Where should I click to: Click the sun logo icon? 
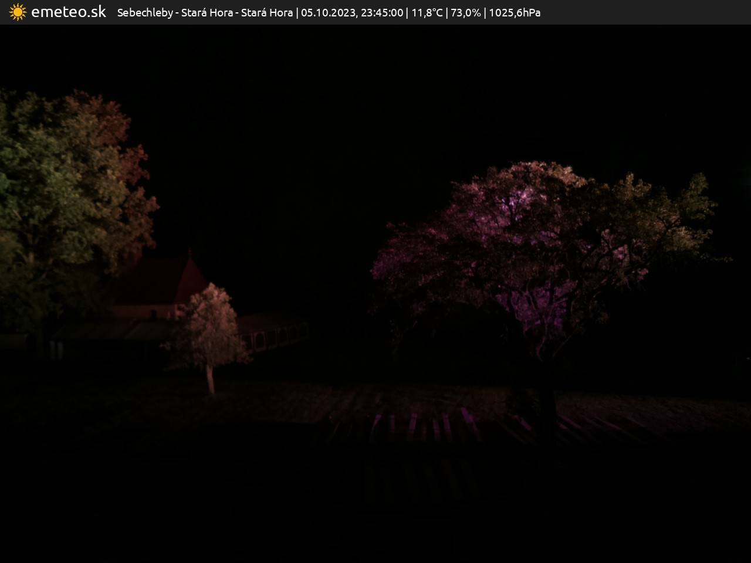click(x=18, y=12)
